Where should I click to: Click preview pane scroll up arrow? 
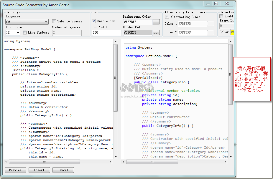point(231,42)
